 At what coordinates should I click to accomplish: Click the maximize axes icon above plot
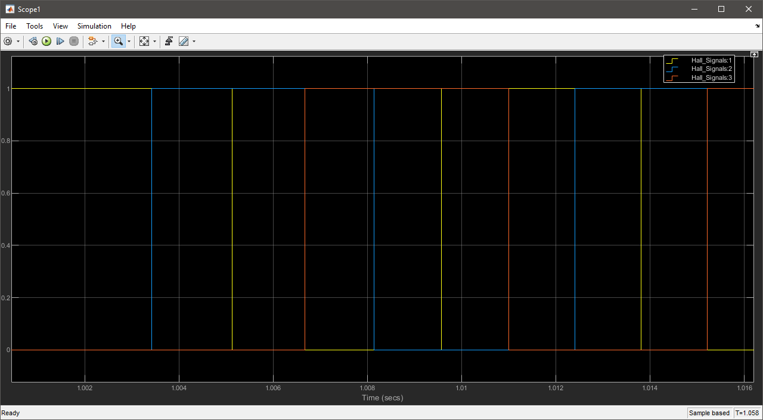point(754,54)
